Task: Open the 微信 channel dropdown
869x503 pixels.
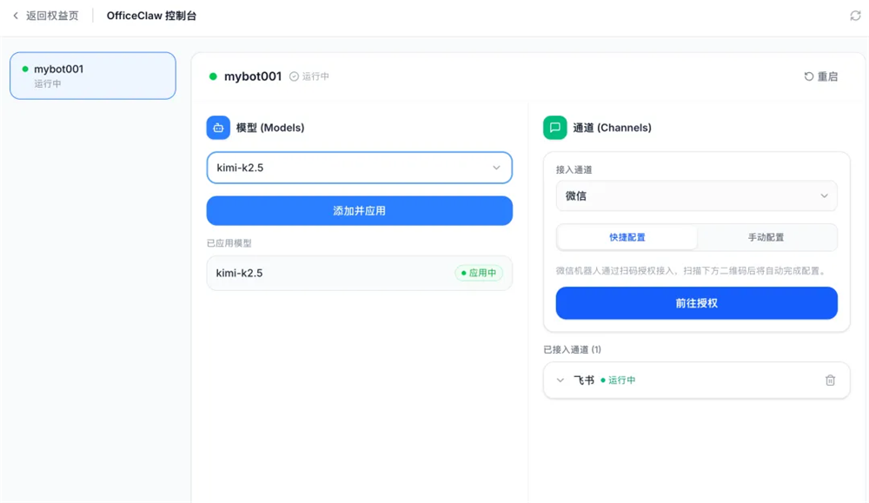Action: click(696, 195)
